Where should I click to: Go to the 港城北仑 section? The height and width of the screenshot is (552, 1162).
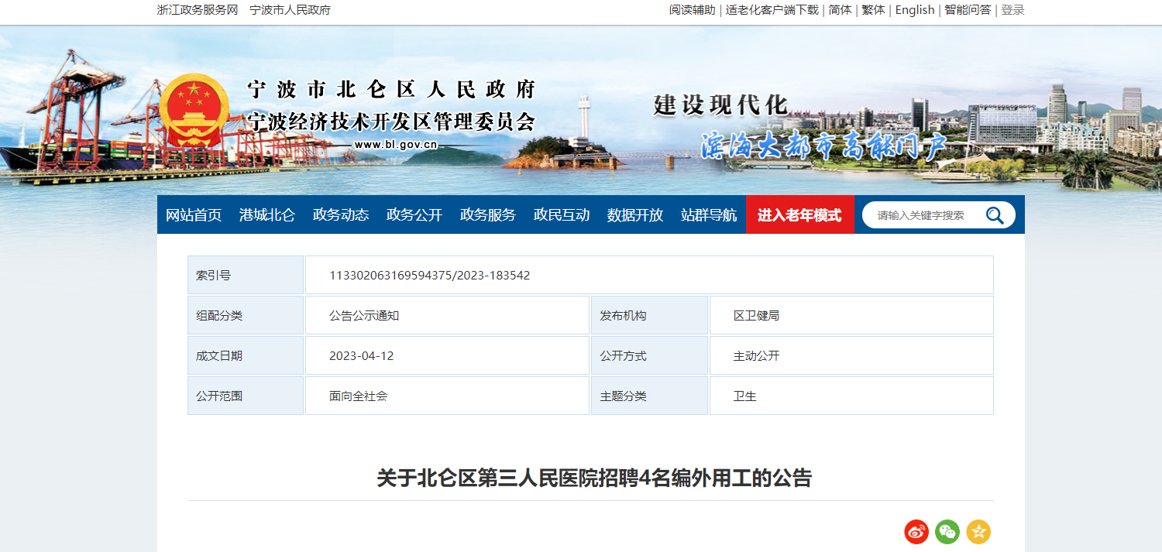point(267,215)
